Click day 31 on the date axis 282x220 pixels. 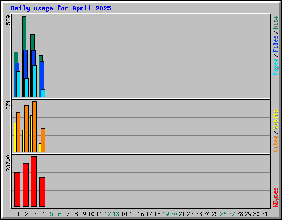264,214
